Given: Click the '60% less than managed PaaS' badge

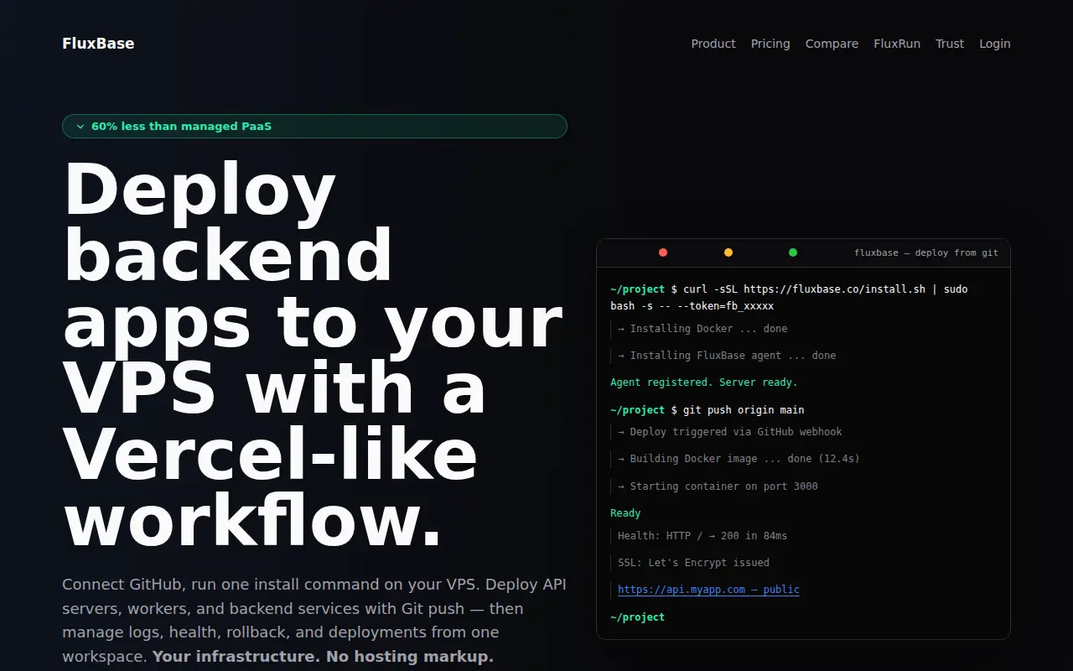Looking at the screenshot, I should click(x=314, y=126).
